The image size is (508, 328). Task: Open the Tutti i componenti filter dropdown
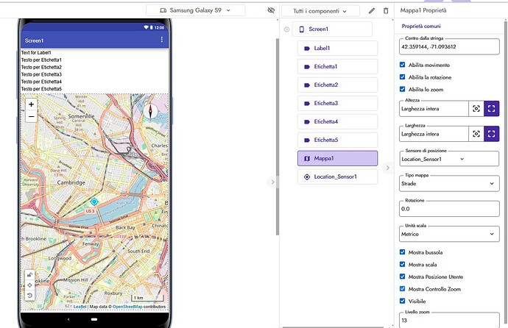click(320, 11)
